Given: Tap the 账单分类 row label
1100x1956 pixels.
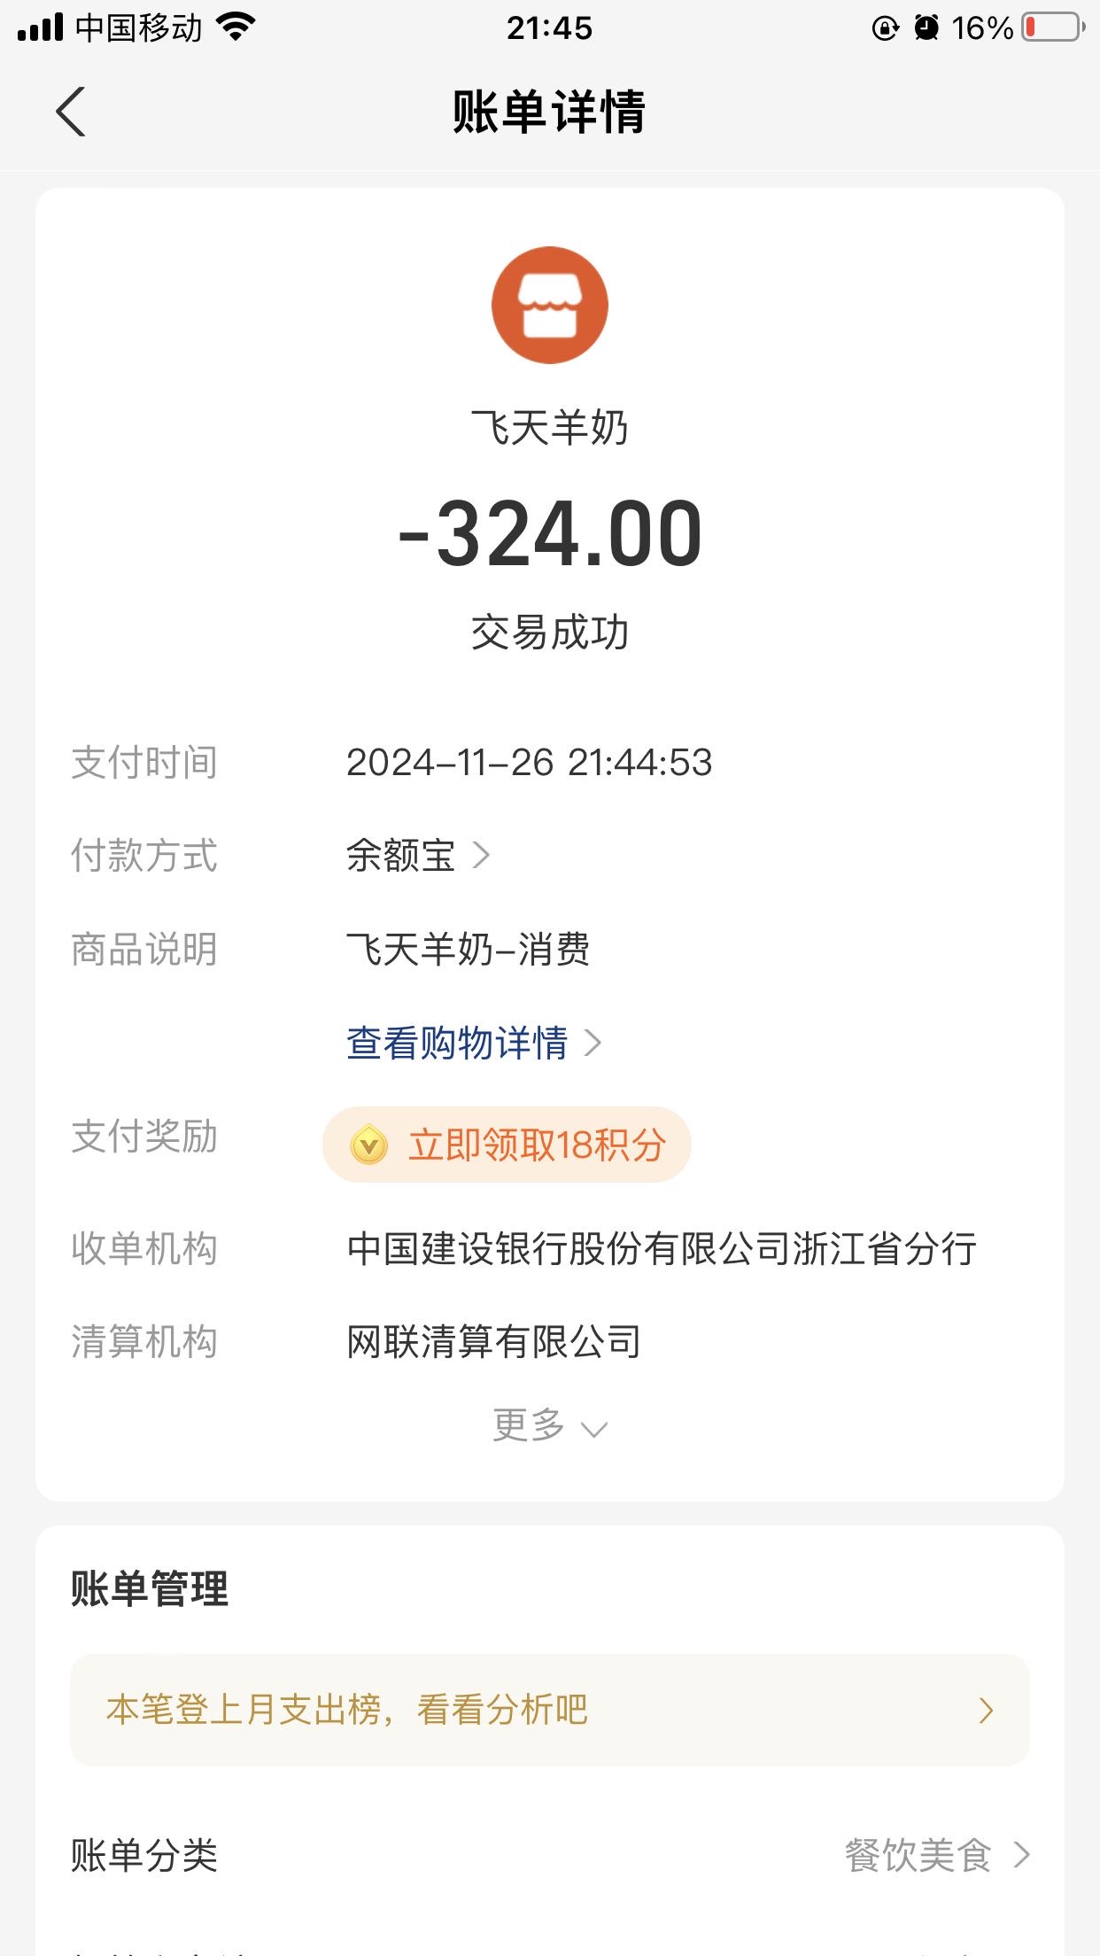Looking at the screenshot, I should (x=144, y=1855).
